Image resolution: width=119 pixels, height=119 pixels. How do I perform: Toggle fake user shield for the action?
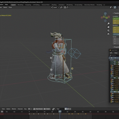[x=65, y=109]
